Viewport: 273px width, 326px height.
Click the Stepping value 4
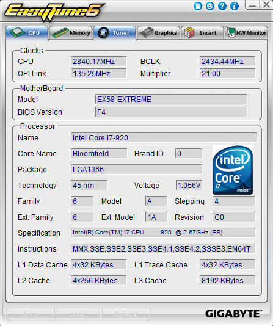coord(234,201)
